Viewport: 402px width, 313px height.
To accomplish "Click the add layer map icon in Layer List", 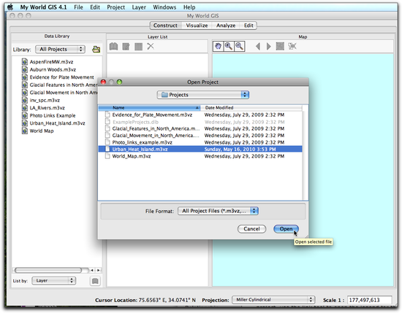I will point(113,47).
